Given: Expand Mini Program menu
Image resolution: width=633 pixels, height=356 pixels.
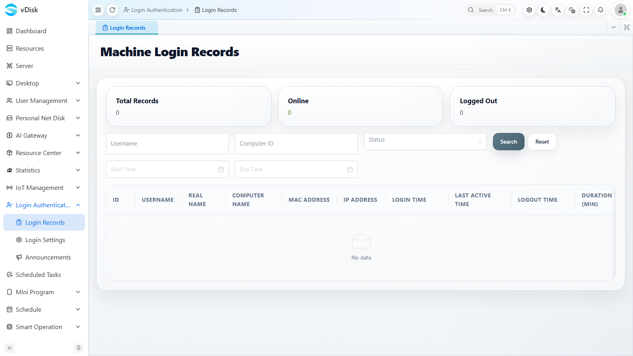Looking at the screenshot, I should [44, 292].
